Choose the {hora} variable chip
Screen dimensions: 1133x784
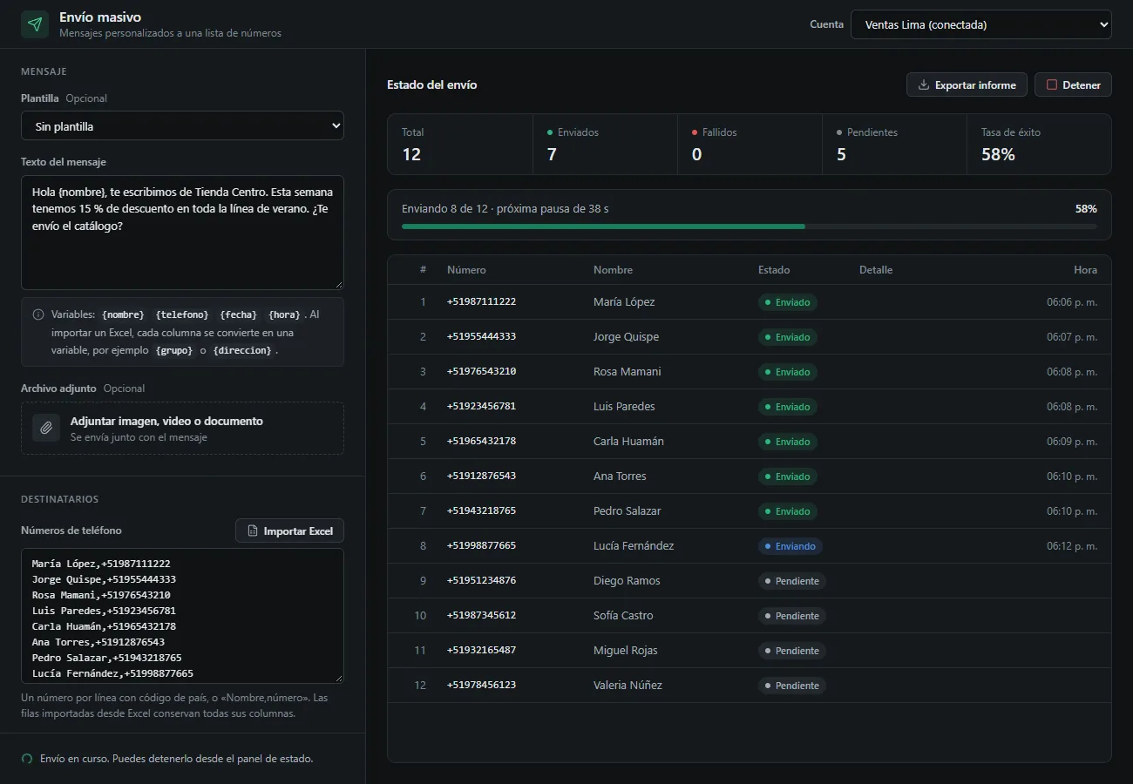tap(284, 314)
